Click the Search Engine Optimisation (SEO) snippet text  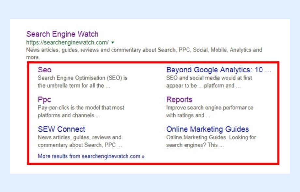82,82
